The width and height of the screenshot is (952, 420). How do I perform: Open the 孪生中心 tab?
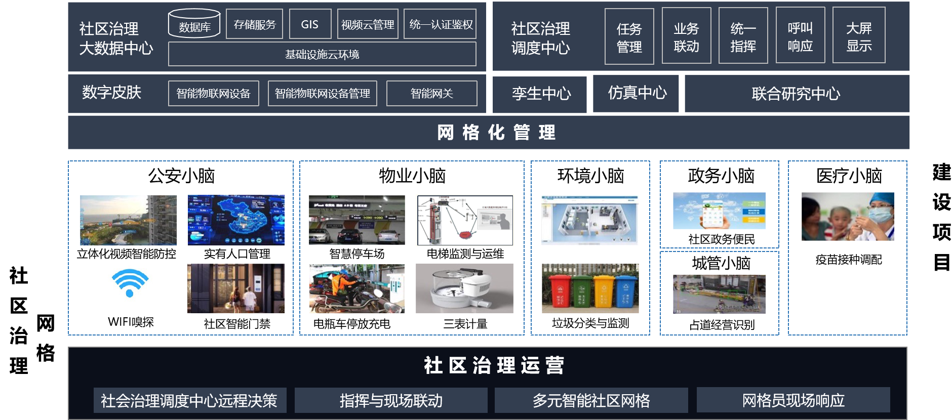(x=540, y=94)
